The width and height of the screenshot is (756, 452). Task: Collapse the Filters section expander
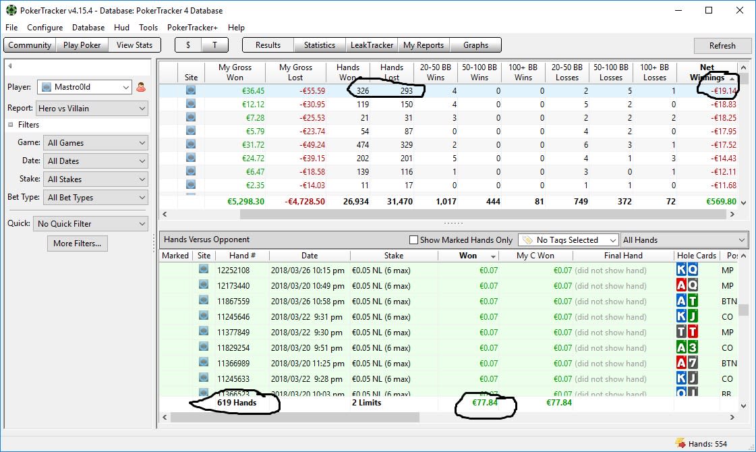pyautogui.click(x=11, y=124)
